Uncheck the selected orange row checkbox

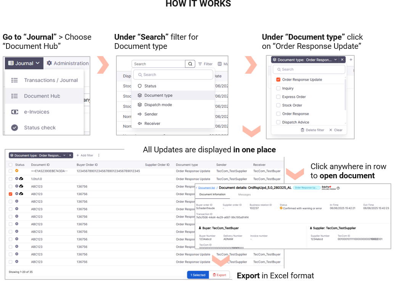tap(10, 194)
